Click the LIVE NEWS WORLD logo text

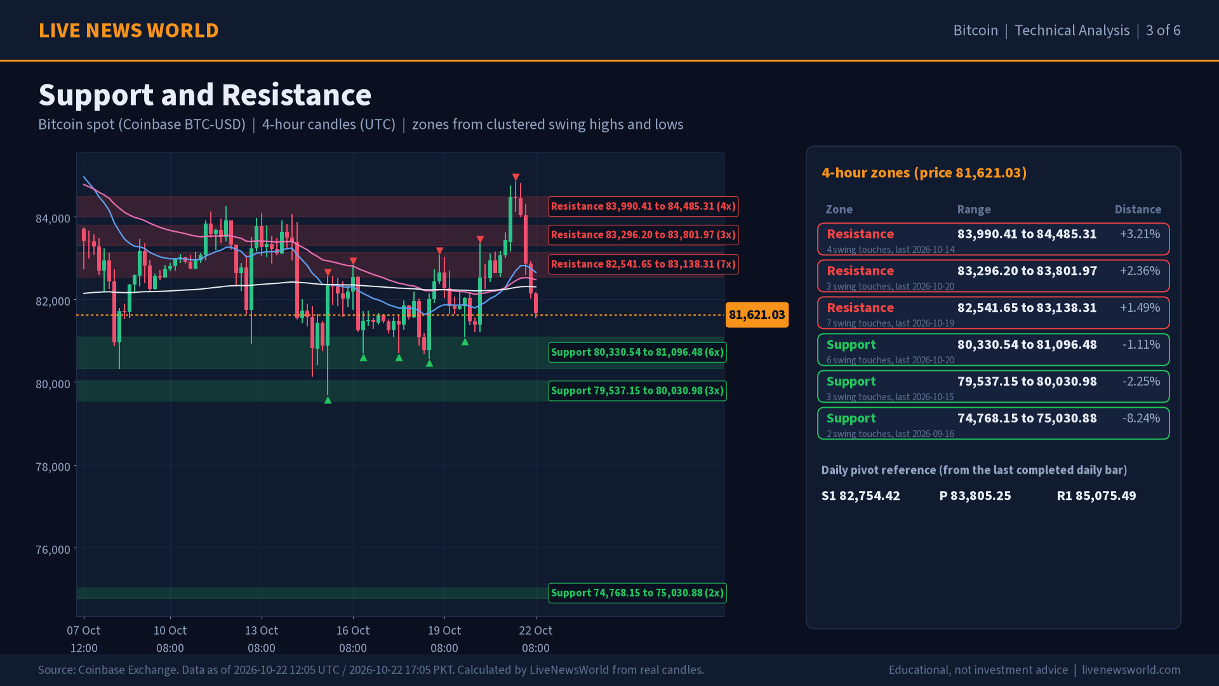[x=128, y=30]
